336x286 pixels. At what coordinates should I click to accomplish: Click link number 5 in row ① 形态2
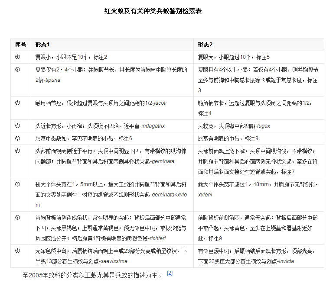[268, 57]
